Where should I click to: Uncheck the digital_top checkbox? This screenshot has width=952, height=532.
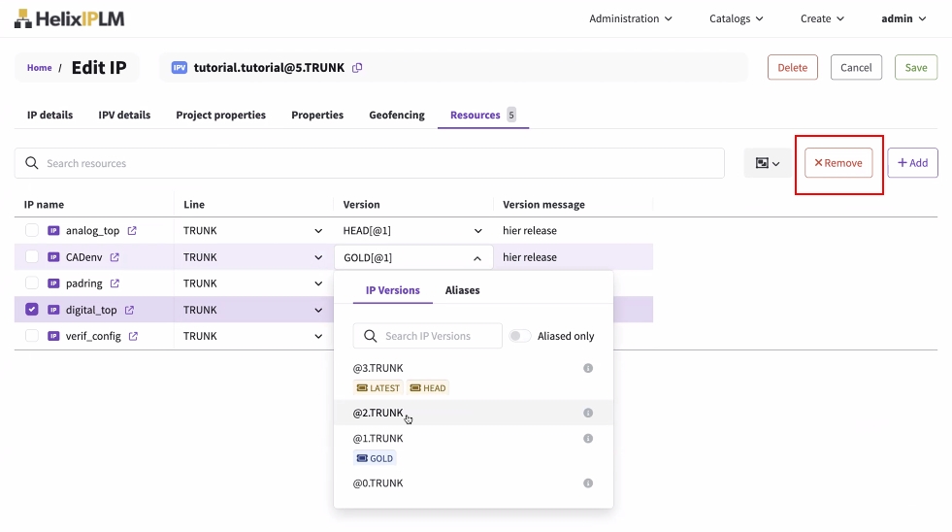[32, 310]
